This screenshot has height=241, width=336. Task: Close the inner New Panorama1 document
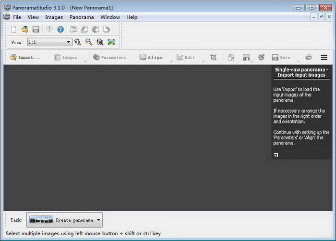click(x=329, y=17)
